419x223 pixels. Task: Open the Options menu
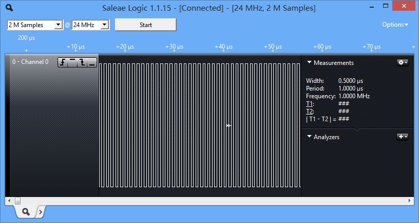[x=395, y=25]
